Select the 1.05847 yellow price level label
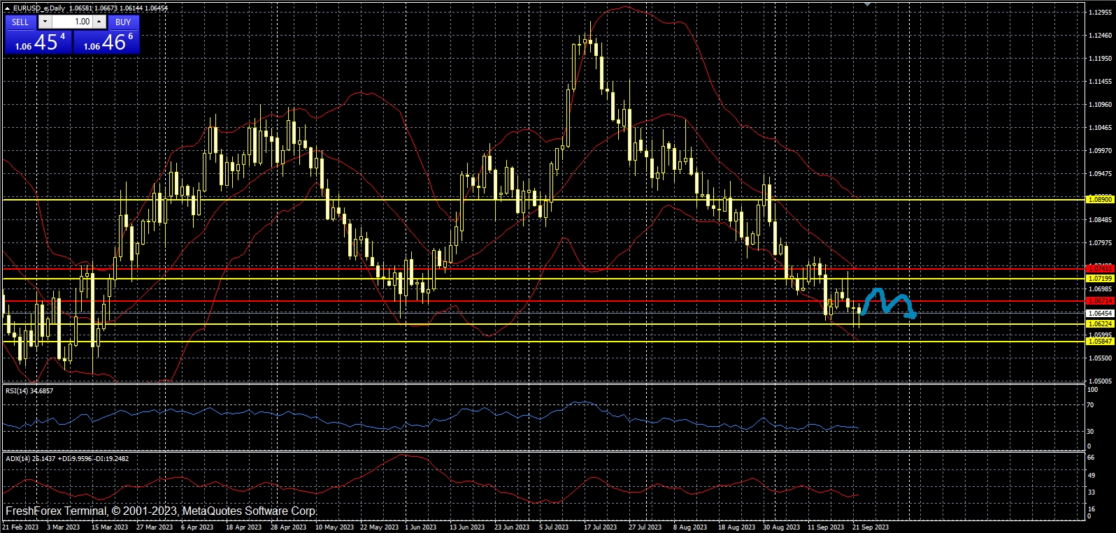1116x533 pixels. pyautogui.click(x=1099, y=341)
